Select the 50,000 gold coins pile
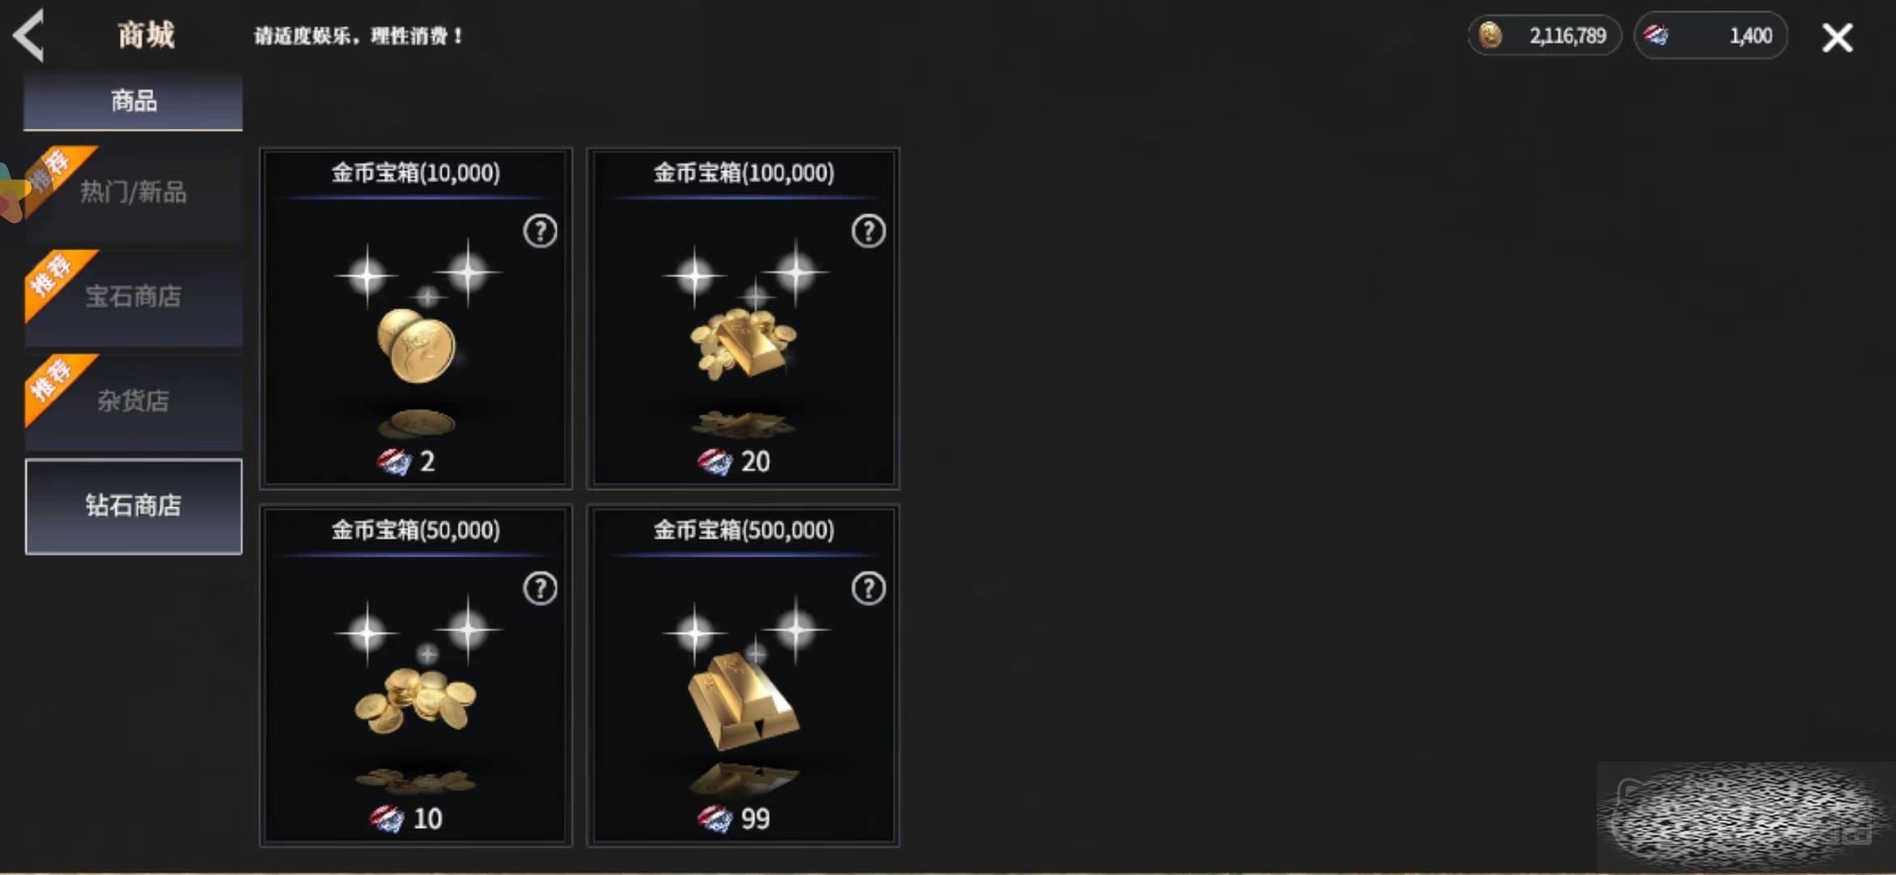This screenshot has height=875, width=1896. tap(416, 676)
